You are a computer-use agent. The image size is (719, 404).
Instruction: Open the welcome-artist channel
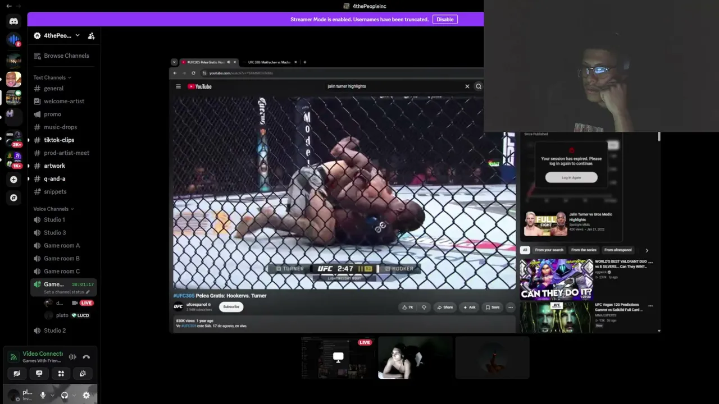(x=63, y=101)
